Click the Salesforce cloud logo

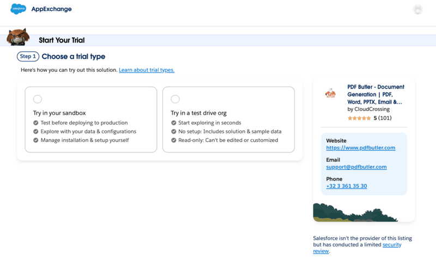(19, 9)
